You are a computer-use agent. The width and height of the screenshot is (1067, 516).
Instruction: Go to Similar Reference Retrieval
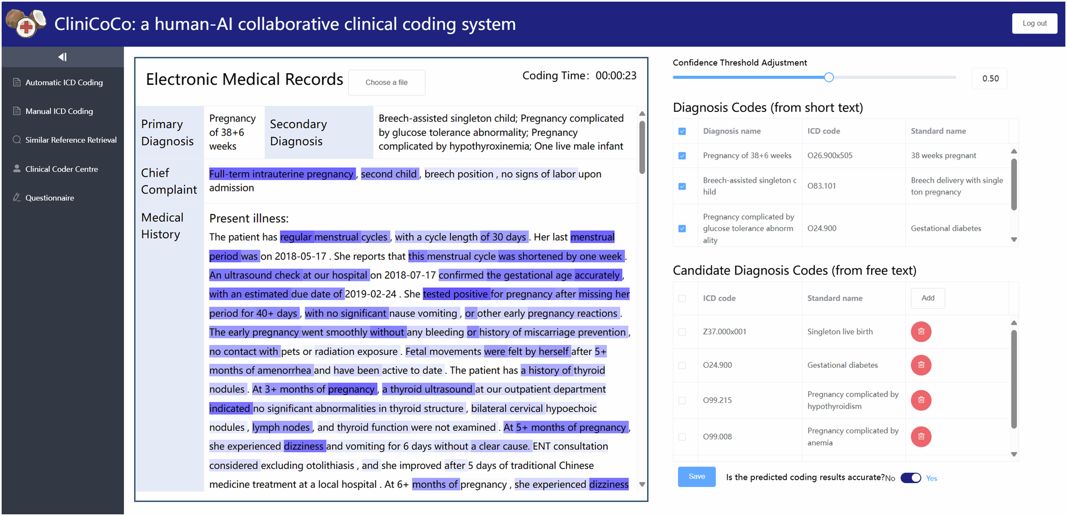coord(70,140)
